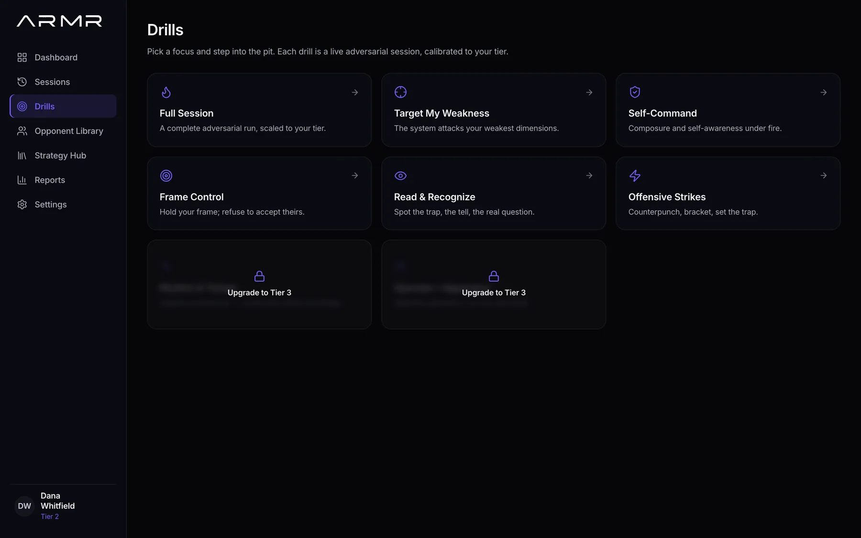This screenshot has width=861, height=538.
Task: Click the Settings gear icon
Action: click(22, 204)
